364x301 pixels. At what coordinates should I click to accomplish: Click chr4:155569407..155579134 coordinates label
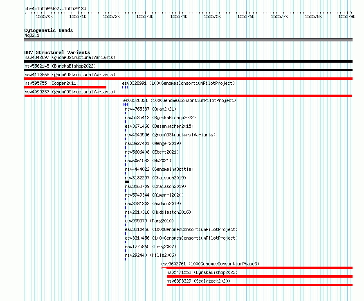point(55,9)
